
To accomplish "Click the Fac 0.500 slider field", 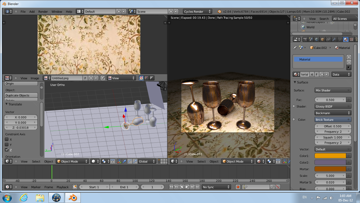I will tap(330, 100).
